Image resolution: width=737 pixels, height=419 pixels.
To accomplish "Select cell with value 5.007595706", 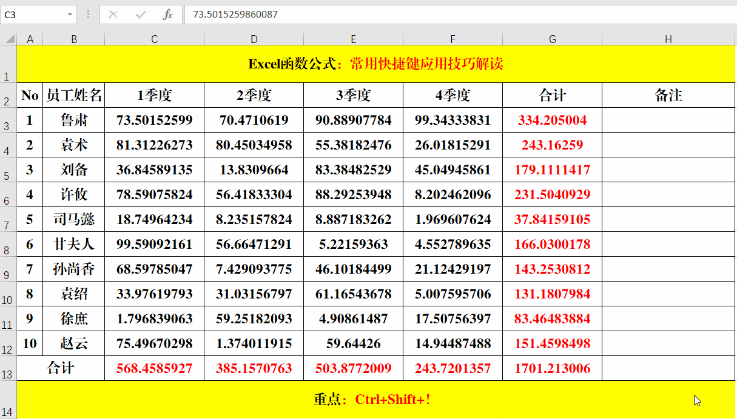I will [453, 294].
